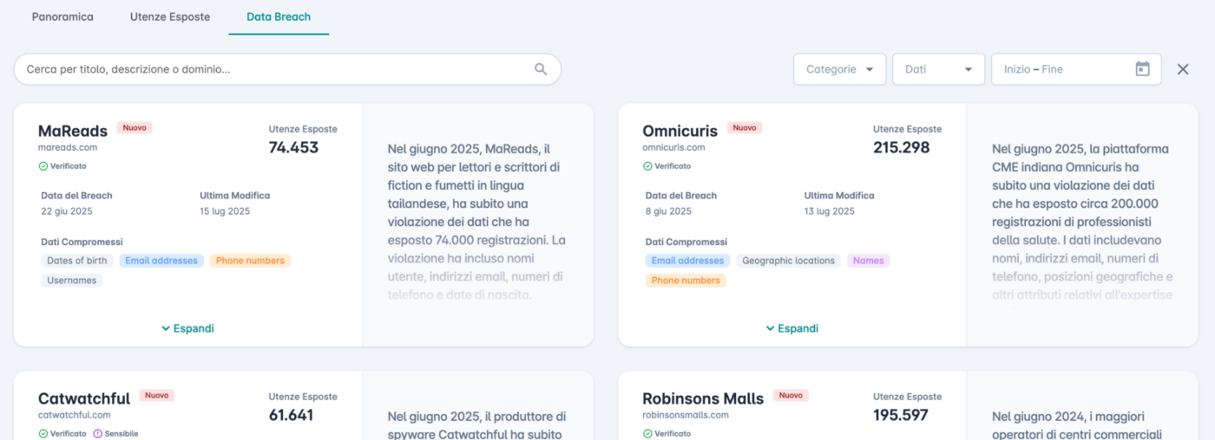The image size is (1215, 440).
Task: Expand the Omnicuris breach card
Action: tap(792, 328)
